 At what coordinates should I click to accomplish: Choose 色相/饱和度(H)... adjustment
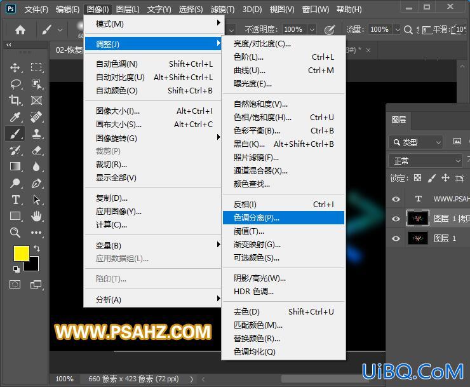coord(283,118)
